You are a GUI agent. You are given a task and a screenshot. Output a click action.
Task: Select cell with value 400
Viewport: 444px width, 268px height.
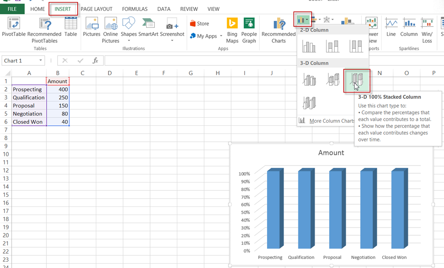tap(58, 89)
